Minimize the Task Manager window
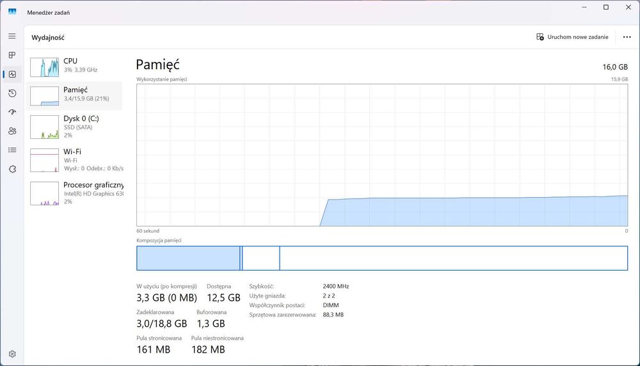This screenshot has width=640, height=366. click(x=584, y=7)
